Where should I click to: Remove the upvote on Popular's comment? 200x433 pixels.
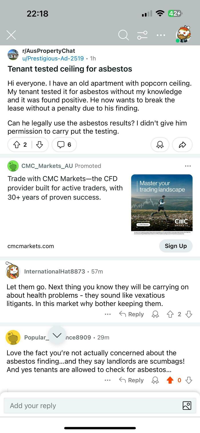[170, 380]
